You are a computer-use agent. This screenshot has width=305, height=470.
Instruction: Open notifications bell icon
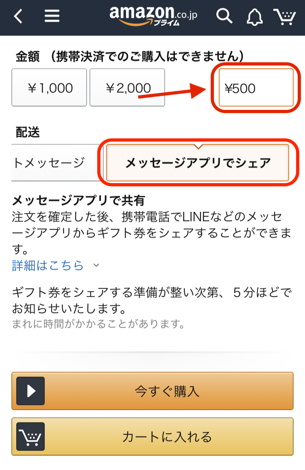pos(254,17)
